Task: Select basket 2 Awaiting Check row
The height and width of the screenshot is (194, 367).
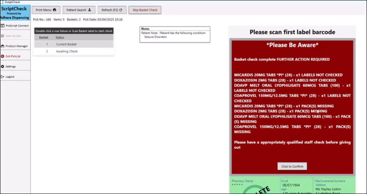Action: pyautogui.click(x=74, y=51)
